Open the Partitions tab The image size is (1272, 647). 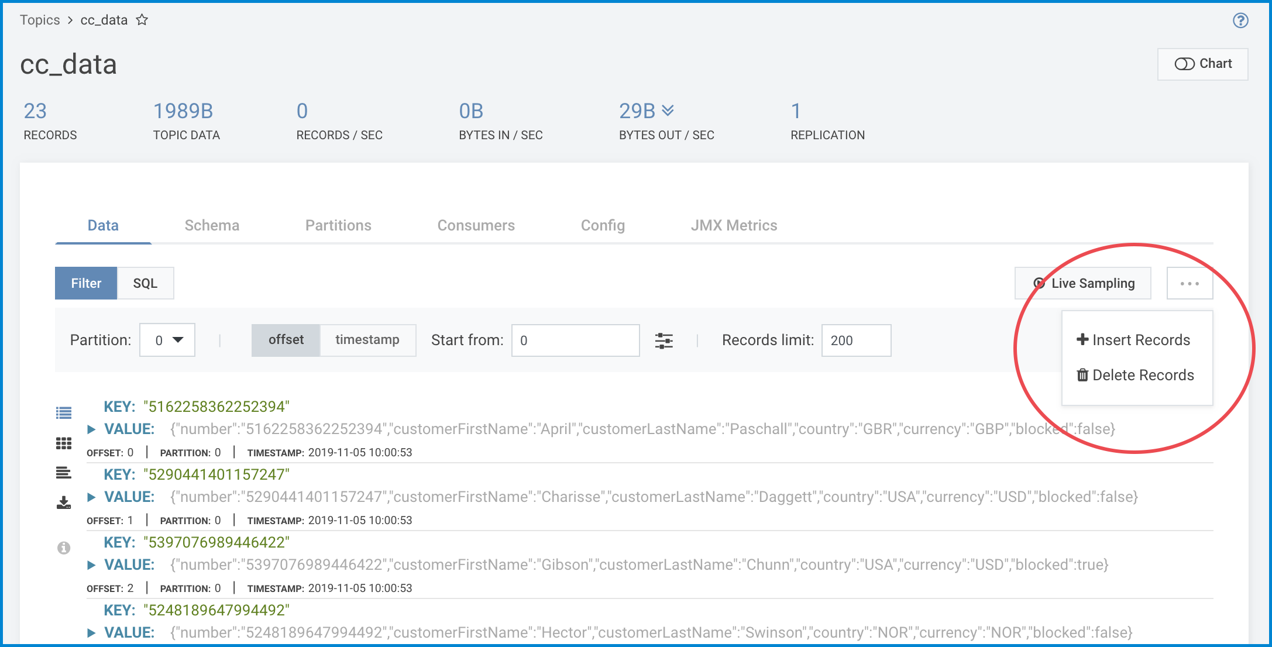pos(338,225)
